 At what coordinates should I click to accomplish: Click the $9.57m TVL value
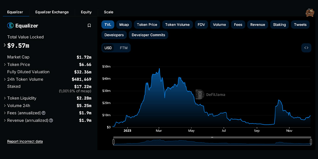tap(18, 45)
